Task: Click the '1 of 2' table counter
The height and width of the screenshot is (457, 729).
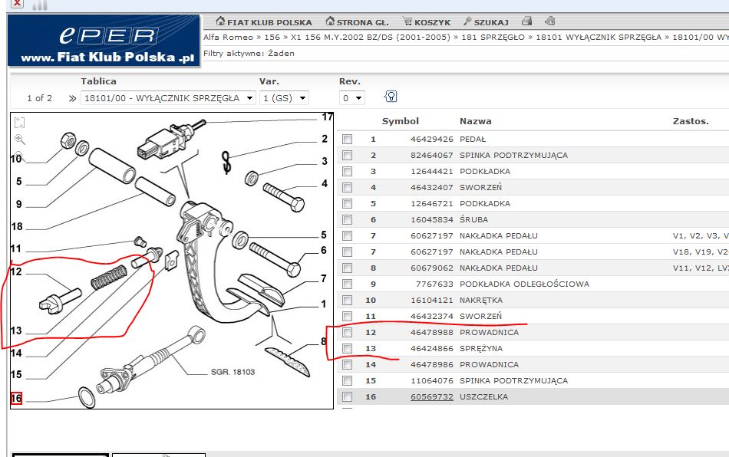Action: 39,98
